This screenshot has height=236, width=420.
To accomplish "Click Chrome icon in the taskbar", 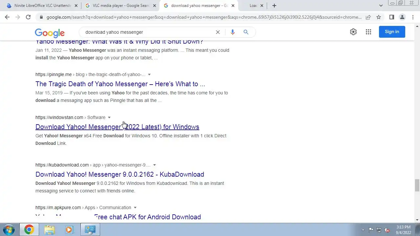I will 29,230.
